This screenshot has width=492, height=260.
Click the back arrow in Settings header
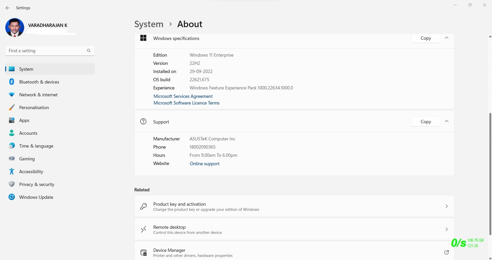point(8,8)
